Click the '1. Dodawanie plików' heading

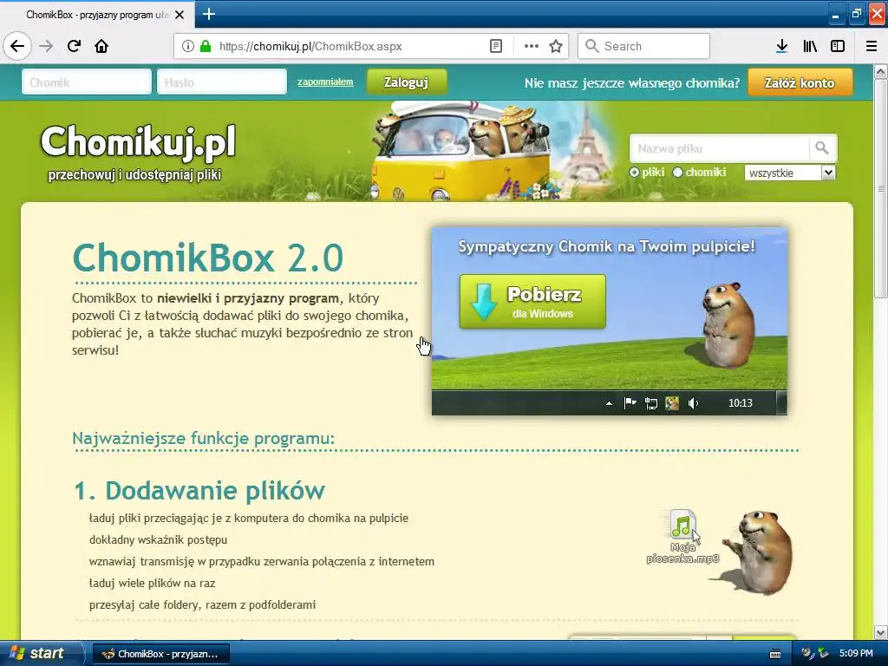(x=199, y=491)
